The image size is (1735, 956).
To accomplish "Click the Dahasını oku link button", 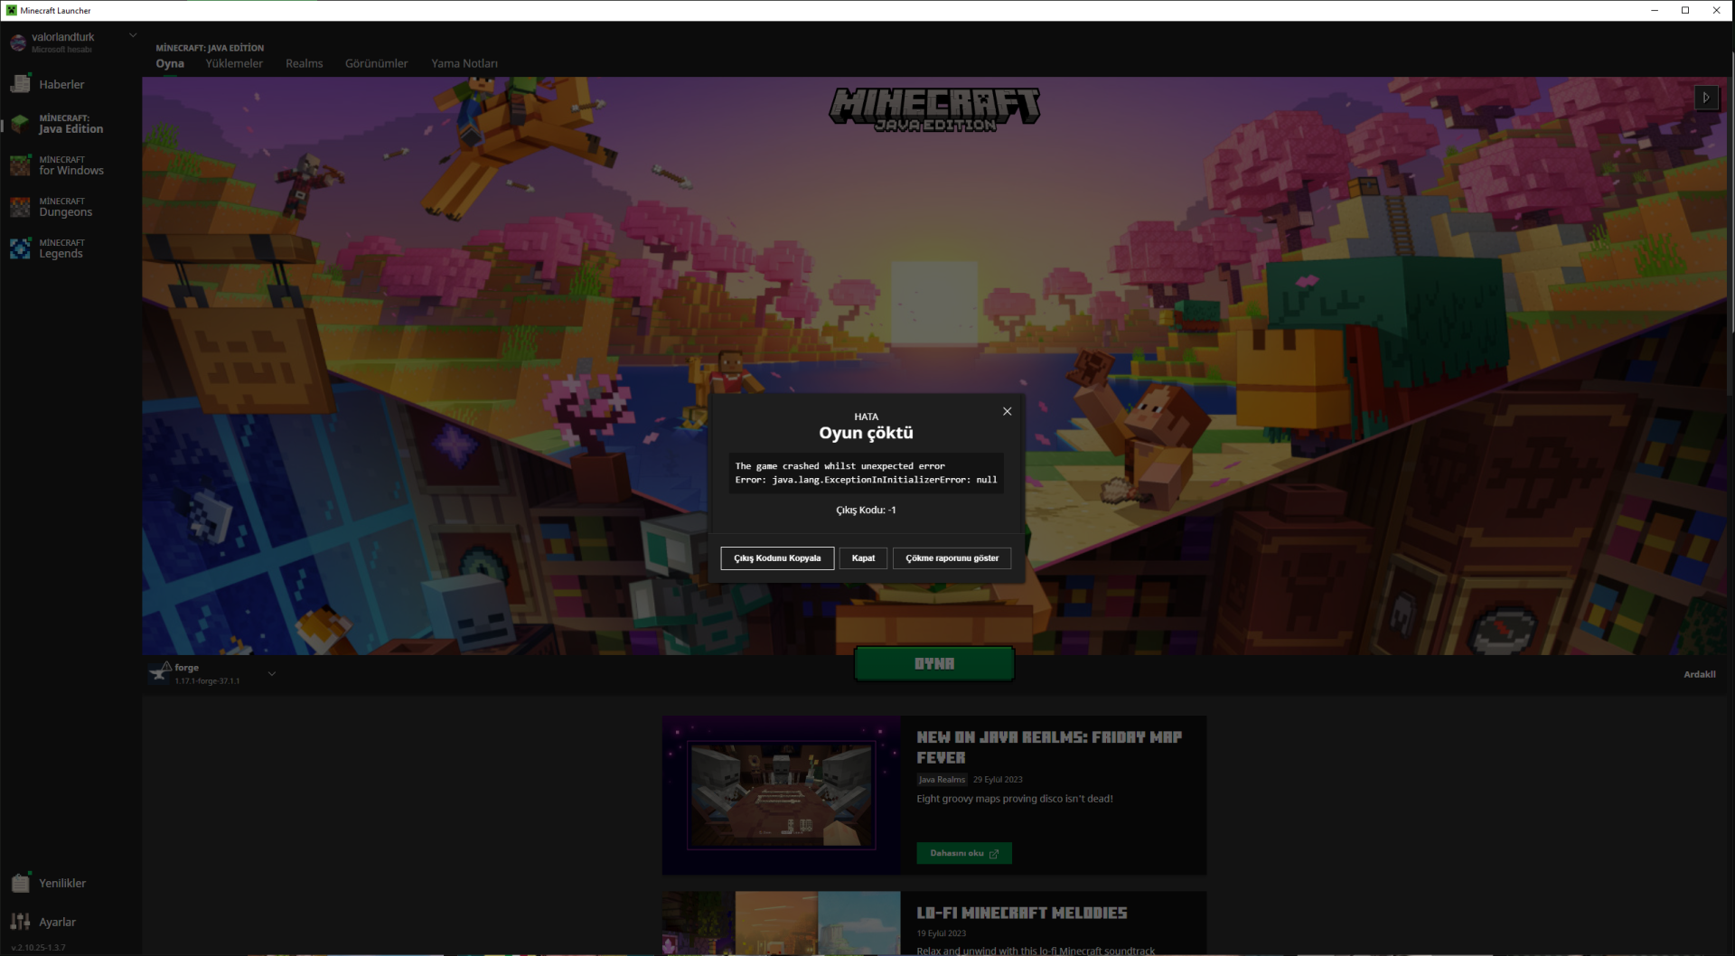I will click(x=964, y=853).
